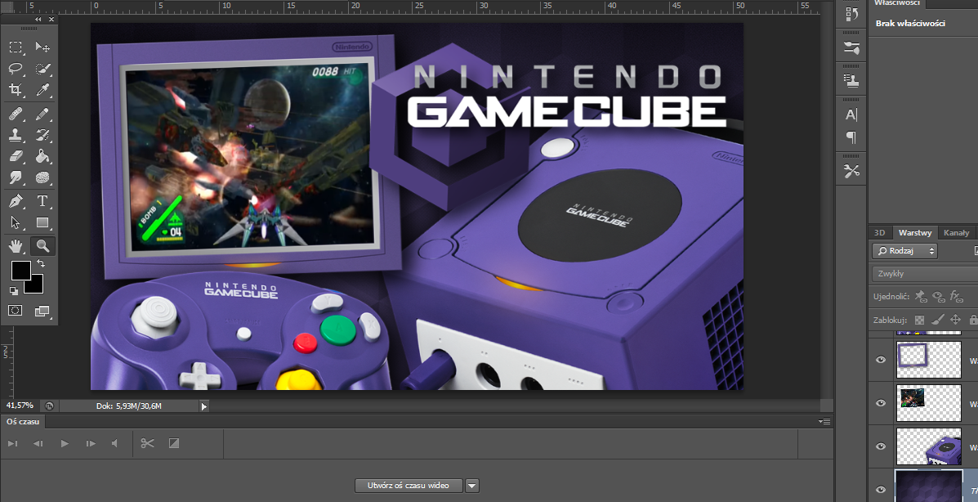Switch to the Warstwy tab
The width and height of the screenshot is (978, 502).
[915, 233]
